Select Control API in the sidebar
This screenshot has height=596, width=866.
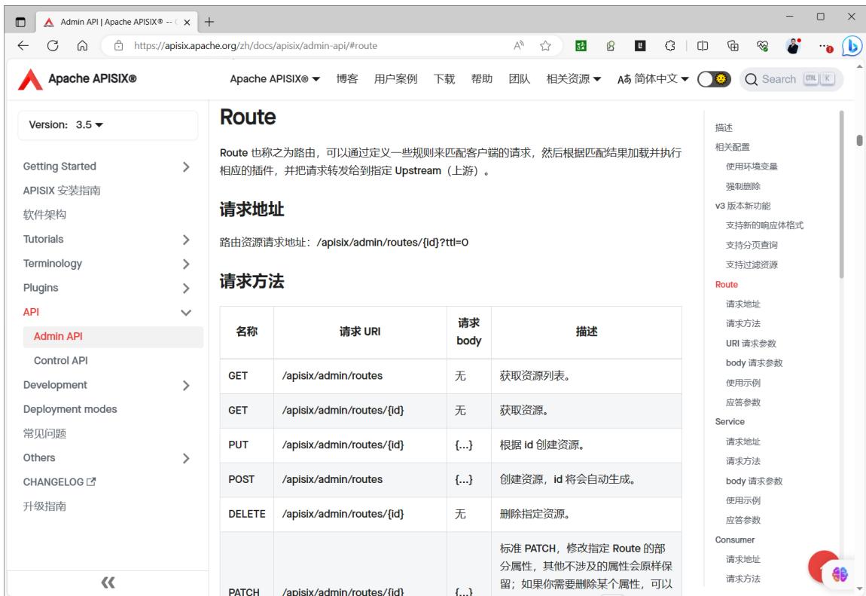coord(61,361)
